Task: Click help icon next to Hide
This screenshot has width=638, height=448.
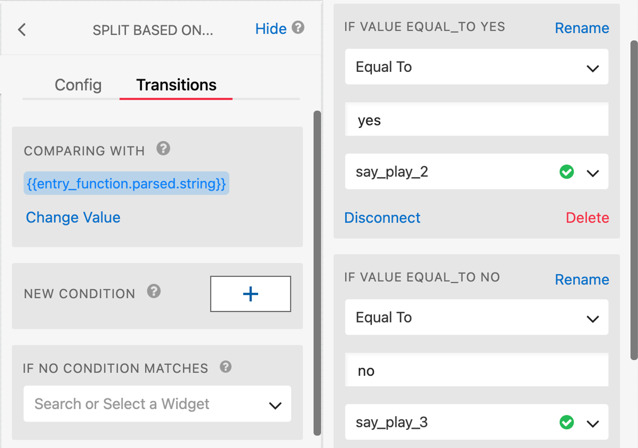Action: pyautogui.click(x=298, y=28)
